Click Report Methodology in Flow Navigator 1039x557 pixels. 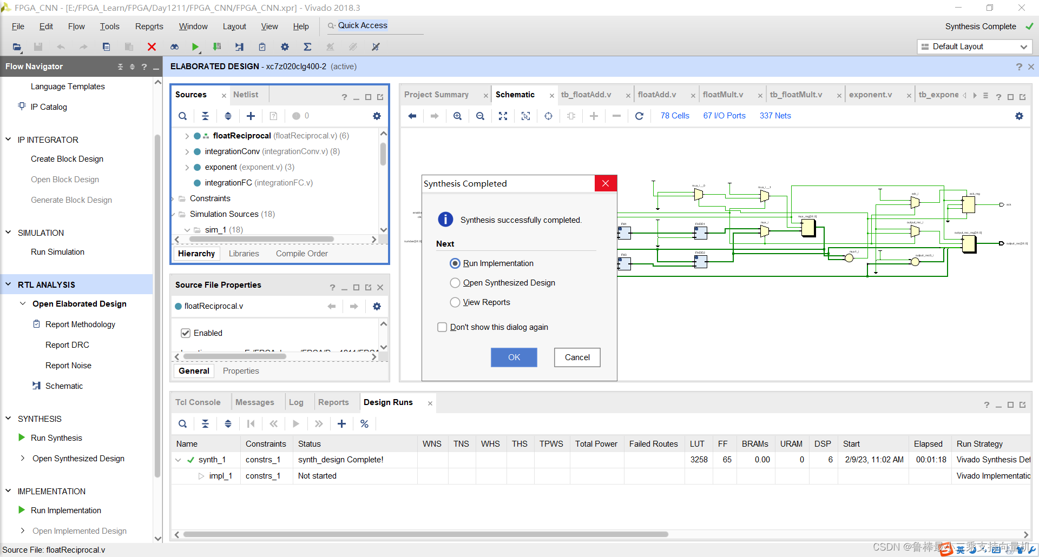[x=80, y=324]
